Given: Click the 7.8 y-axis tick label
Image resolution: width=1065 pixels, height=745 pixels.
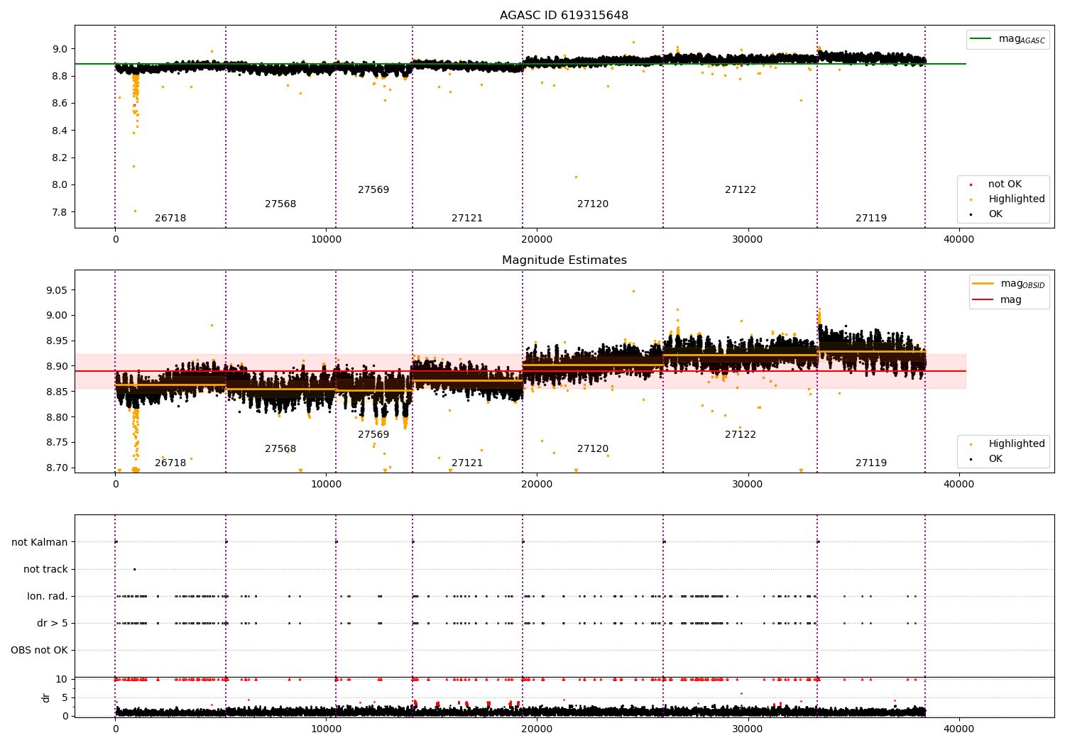Looking at the screenshot, I should 60,212.
